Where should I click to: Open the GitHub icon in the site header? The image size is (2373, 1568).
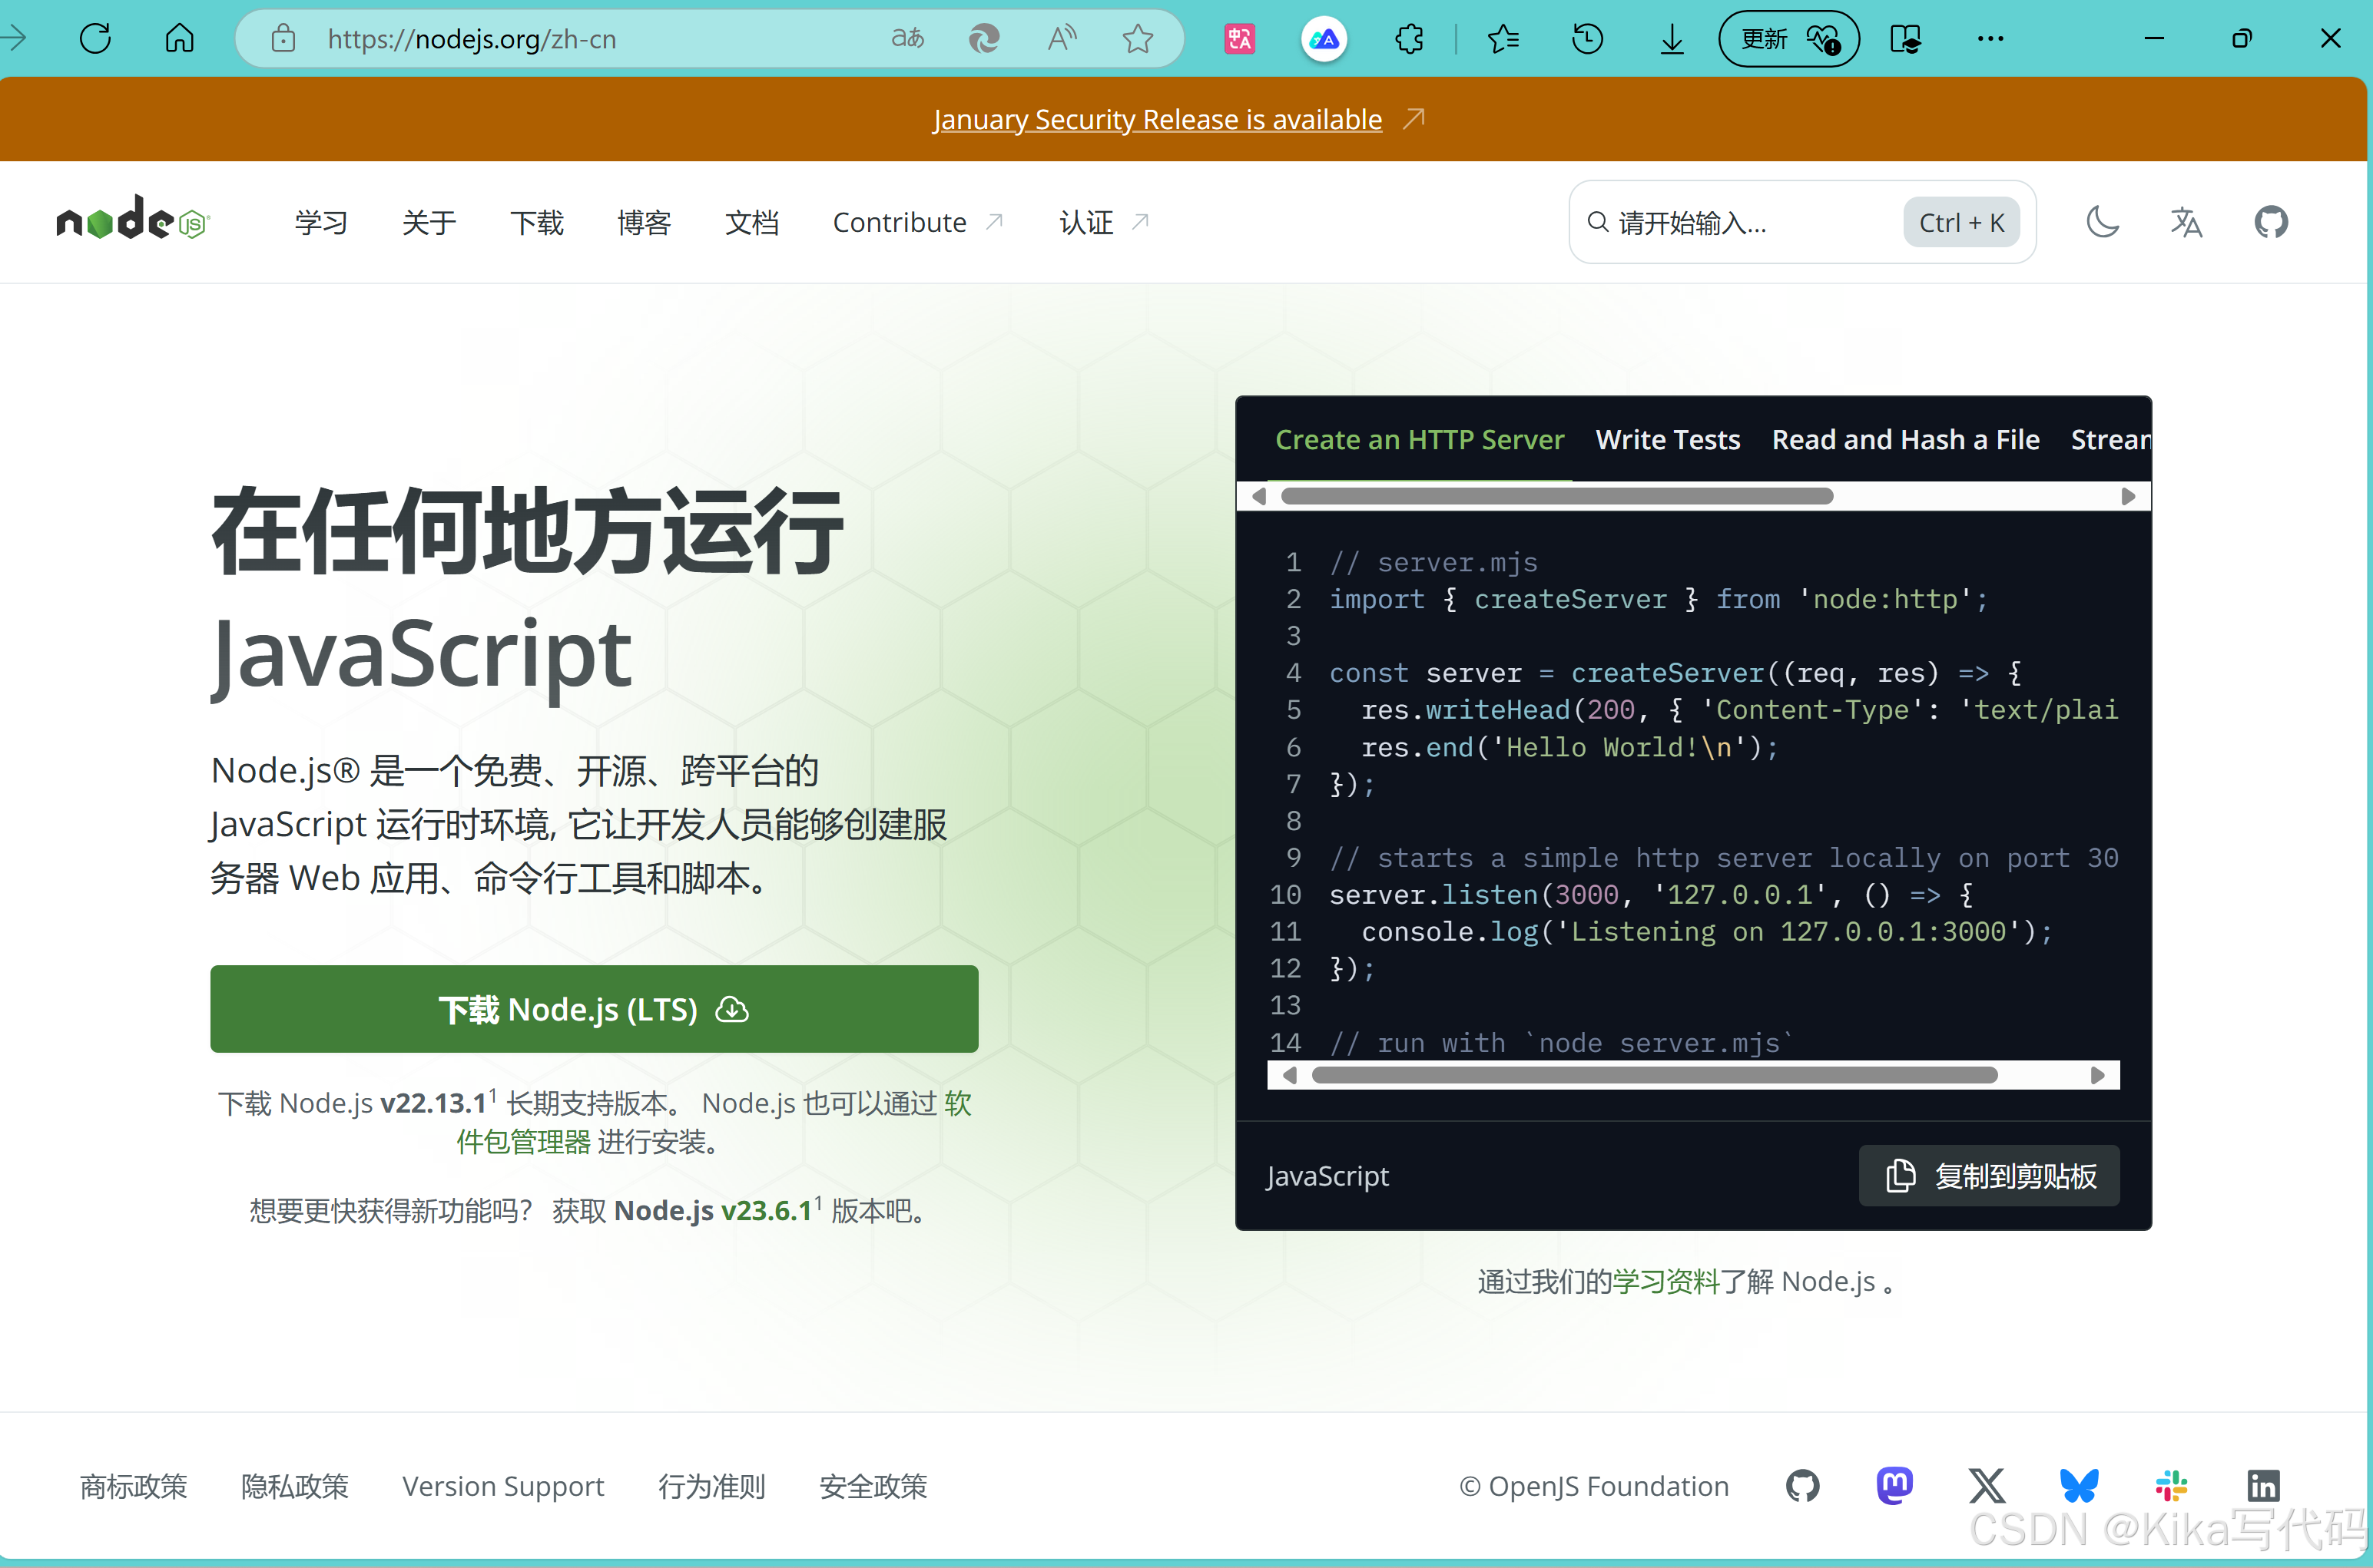click(x=2270, y=221)
